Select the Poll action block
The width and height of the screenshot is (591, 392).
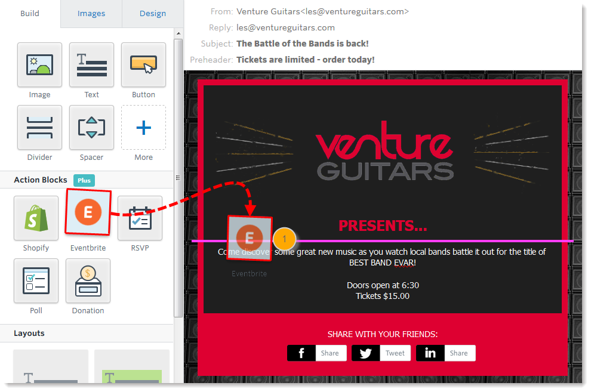36,280
